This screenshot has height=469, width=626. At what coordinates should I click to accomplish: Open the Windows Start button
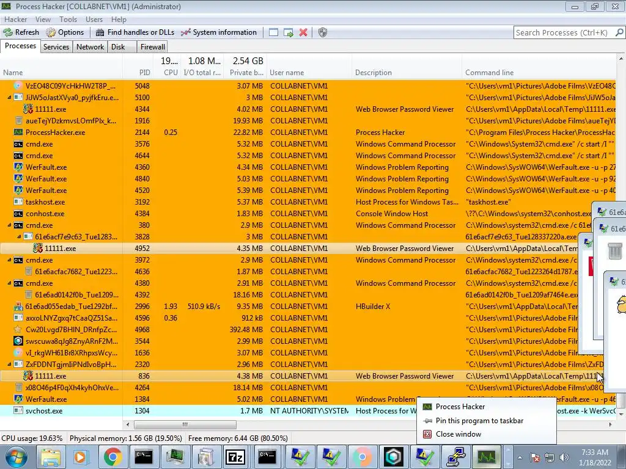pyautogui.click(x=15, y=457)
